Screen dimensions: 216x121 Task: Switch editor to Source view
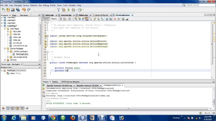pos(46,19)
